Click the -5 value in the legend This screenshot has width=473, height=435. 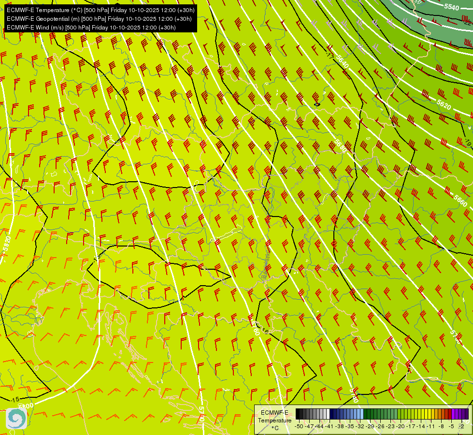coord(451,426)
